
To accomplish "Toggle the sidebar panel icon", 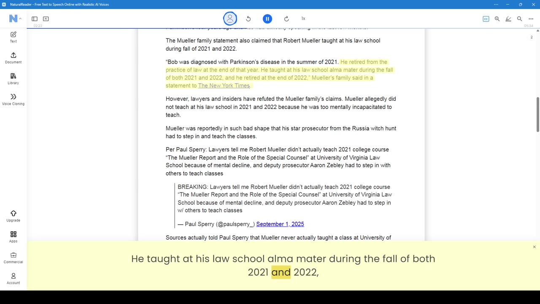I will tap(35, 19).
